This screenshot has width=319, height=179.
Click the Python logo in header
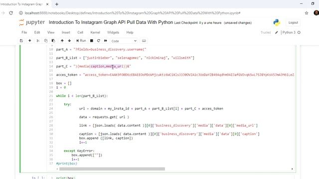(277, 22)
